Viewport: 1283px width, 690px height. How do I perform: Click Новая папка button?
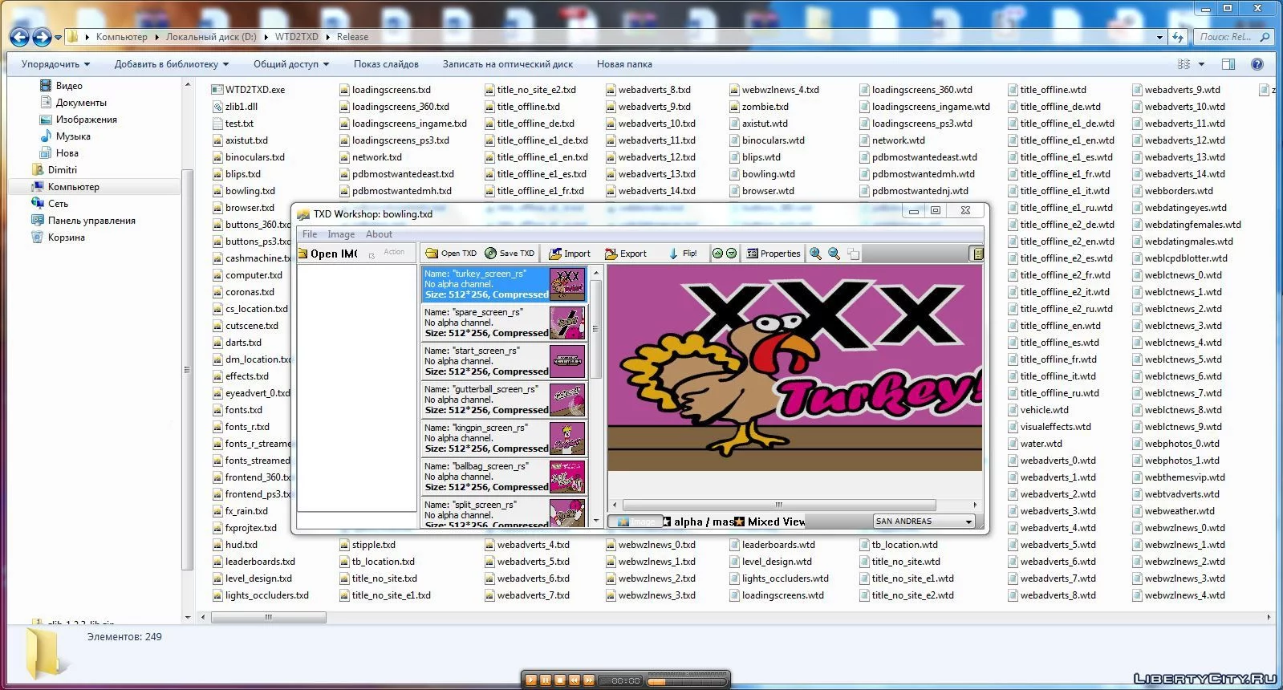624,64
